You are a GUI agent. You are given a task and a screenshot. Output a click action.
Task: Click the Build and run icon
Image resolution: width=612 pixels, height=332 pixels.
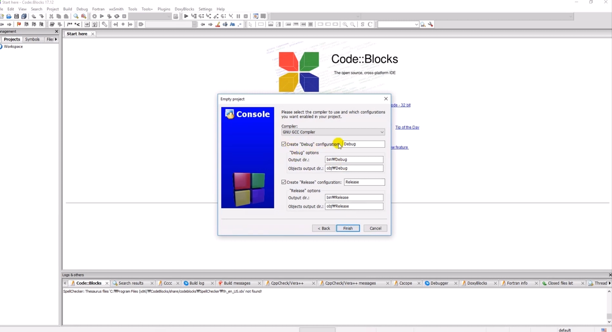110,17
